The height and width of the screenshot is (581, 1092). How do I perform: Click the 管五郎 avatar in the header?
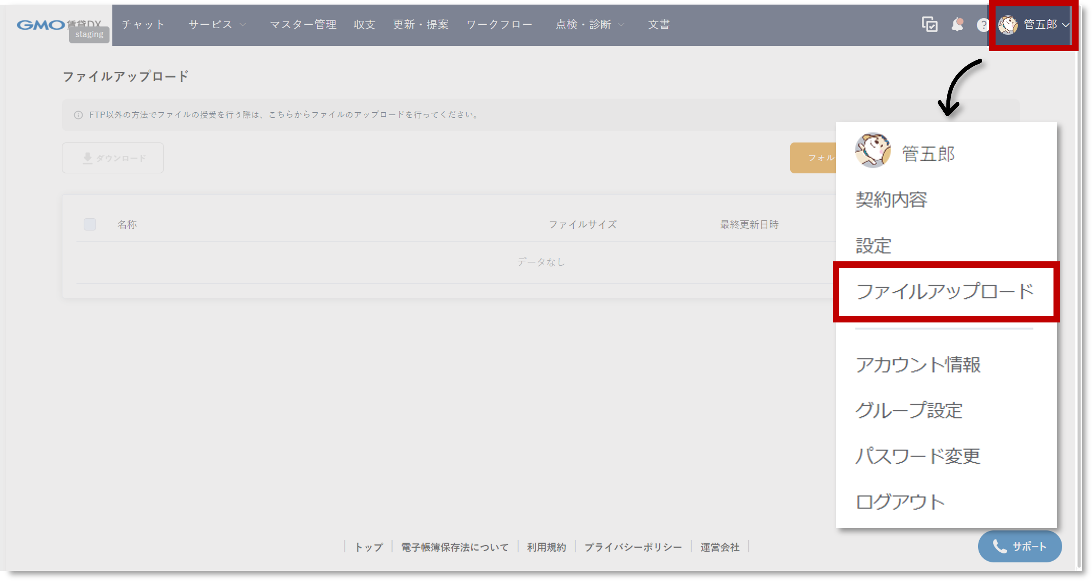tap(1009, 25)
